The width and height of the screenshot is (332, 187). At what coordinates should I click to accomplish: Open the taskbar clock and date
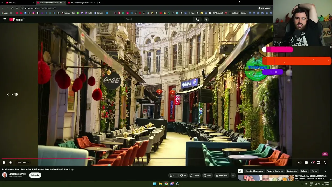327,184
